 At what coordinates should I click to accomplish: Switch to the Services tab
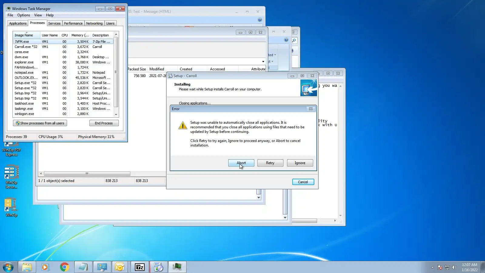click(x=54, y=23)
